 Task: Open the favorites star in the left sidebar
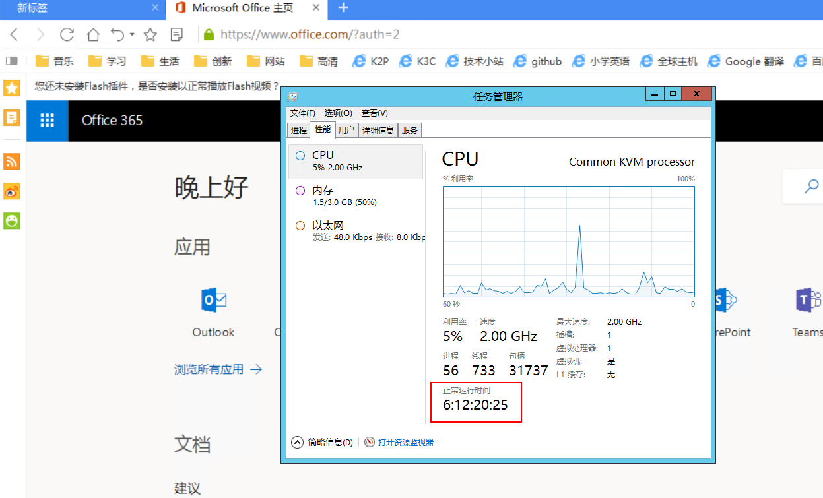coord(12,88)
